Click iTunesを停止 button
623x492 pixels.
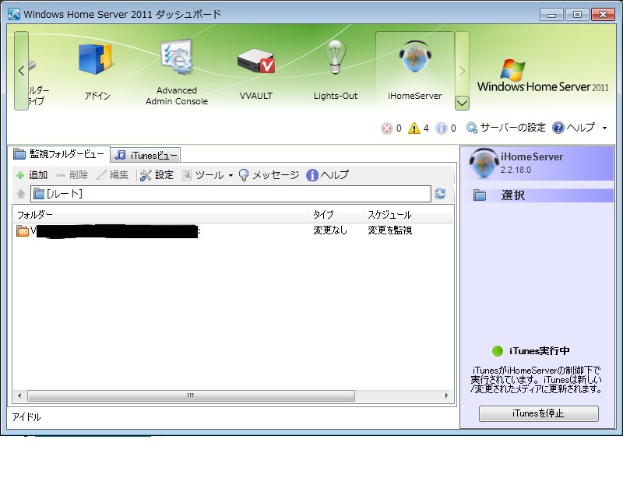pos(538,413)
